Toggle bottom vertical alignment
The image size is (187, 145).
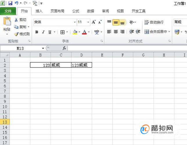pos(122,22)
